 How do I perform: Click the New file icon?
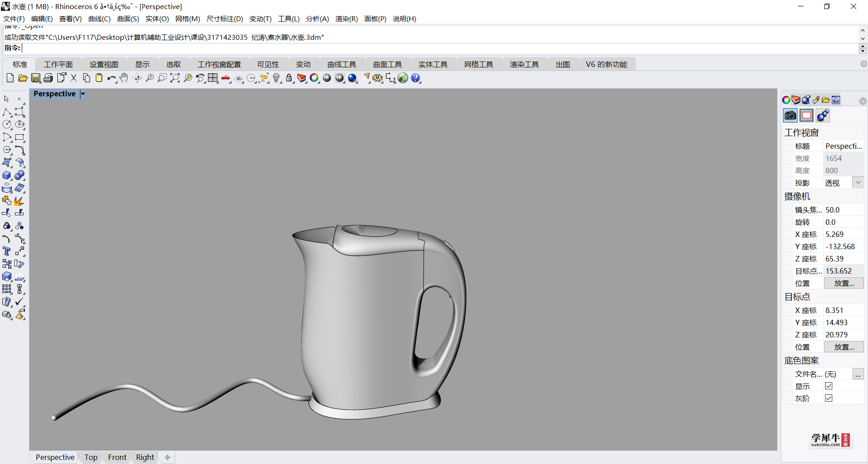10,78
